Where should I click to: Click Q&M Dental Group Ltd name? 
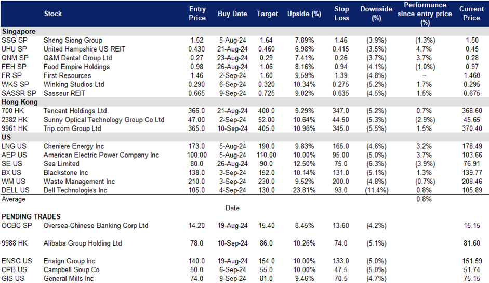pyautogui.click(x=77, y=58)
